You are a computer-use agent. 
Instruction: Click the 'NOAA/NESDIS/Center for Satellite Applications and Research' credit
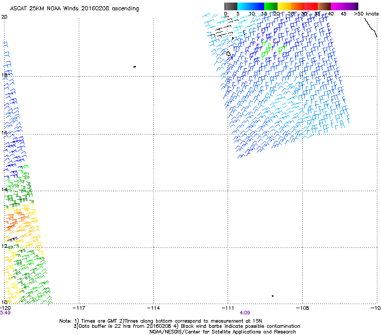[222, 332]
